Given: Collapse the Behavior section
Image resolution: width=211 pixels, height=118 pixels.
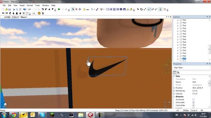Looking at the screenshot, I should [174, 97].
